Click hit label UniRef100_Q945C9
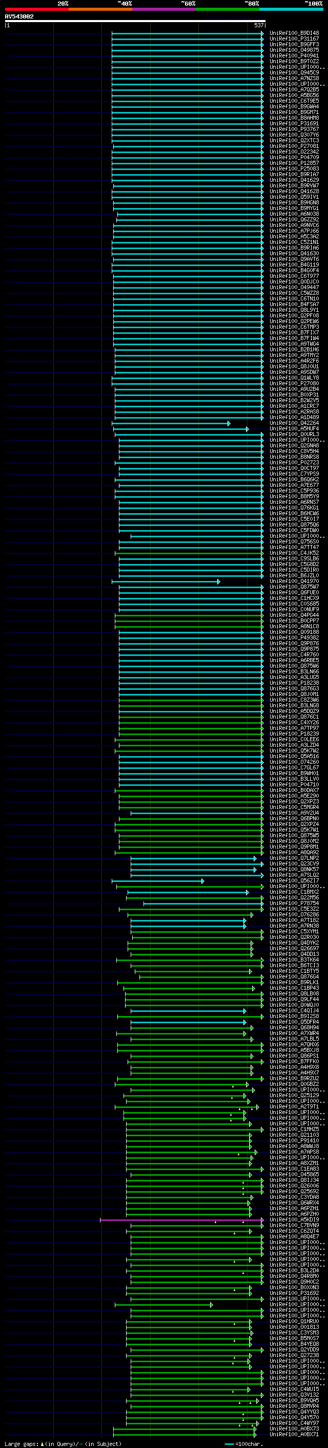Screen dimensions: 328x1448 tap(294, 72)
